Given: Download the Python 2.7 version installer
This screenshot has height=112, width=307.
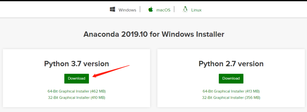Looking at the screenshot, I should (231, 78).
